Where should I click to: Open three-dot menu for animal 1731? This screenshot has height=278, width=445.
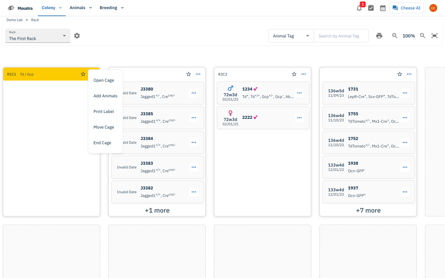pos(405,93)
